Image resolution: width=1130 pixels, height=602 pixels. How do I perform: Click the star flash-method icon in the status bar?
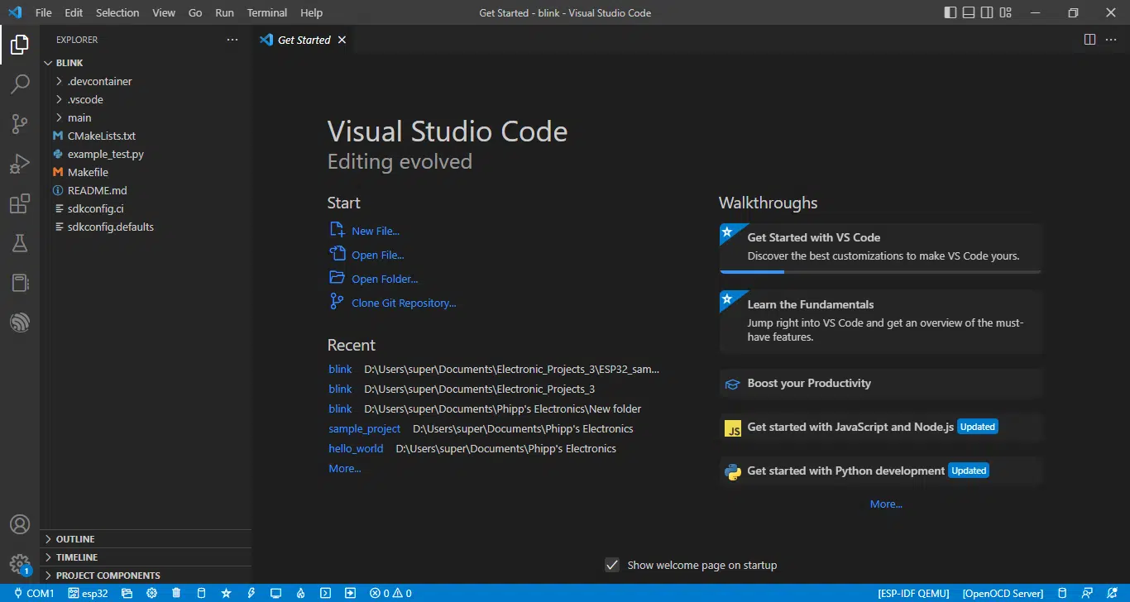point(226,593)
